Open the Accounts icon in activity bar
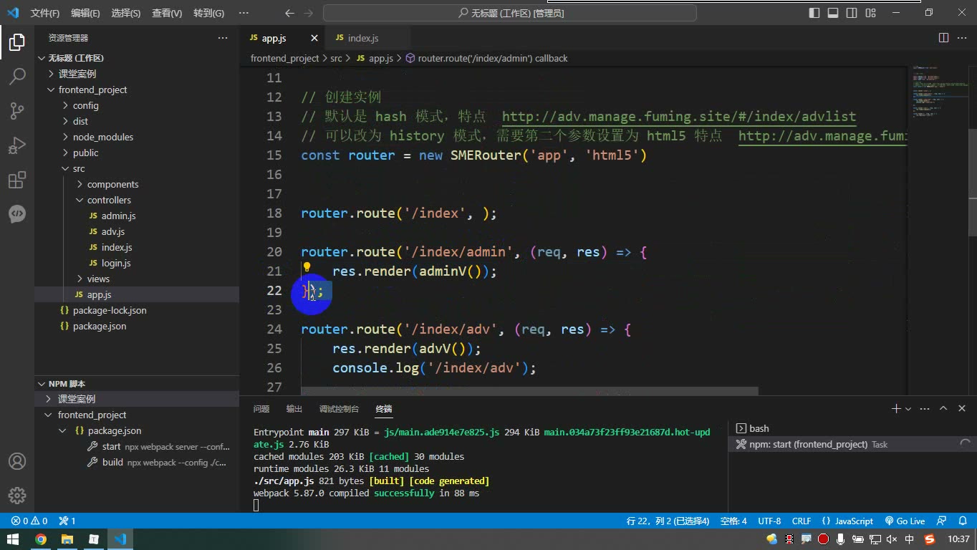Viewport: 977px width, 550px height. 17,461
